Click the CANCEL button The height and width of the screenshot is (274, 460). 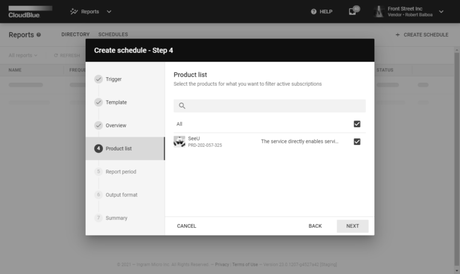pyautogui.click(x=187, y=226)
